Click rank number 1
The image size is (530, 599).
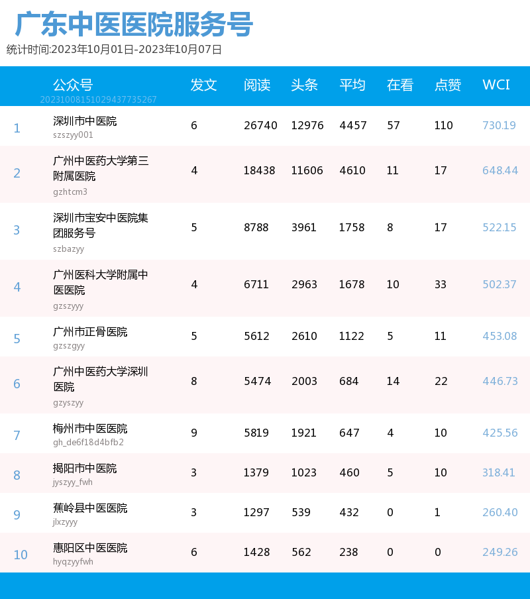point(17,128)
